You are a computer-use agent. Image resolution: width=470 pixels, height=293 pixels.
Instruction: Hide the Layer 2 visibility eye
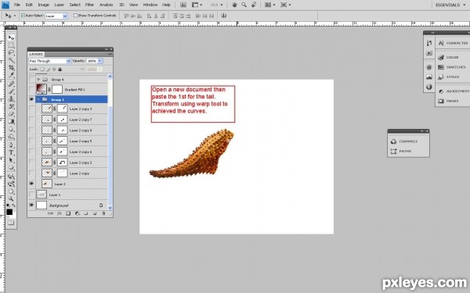click(x=31, y=184)
